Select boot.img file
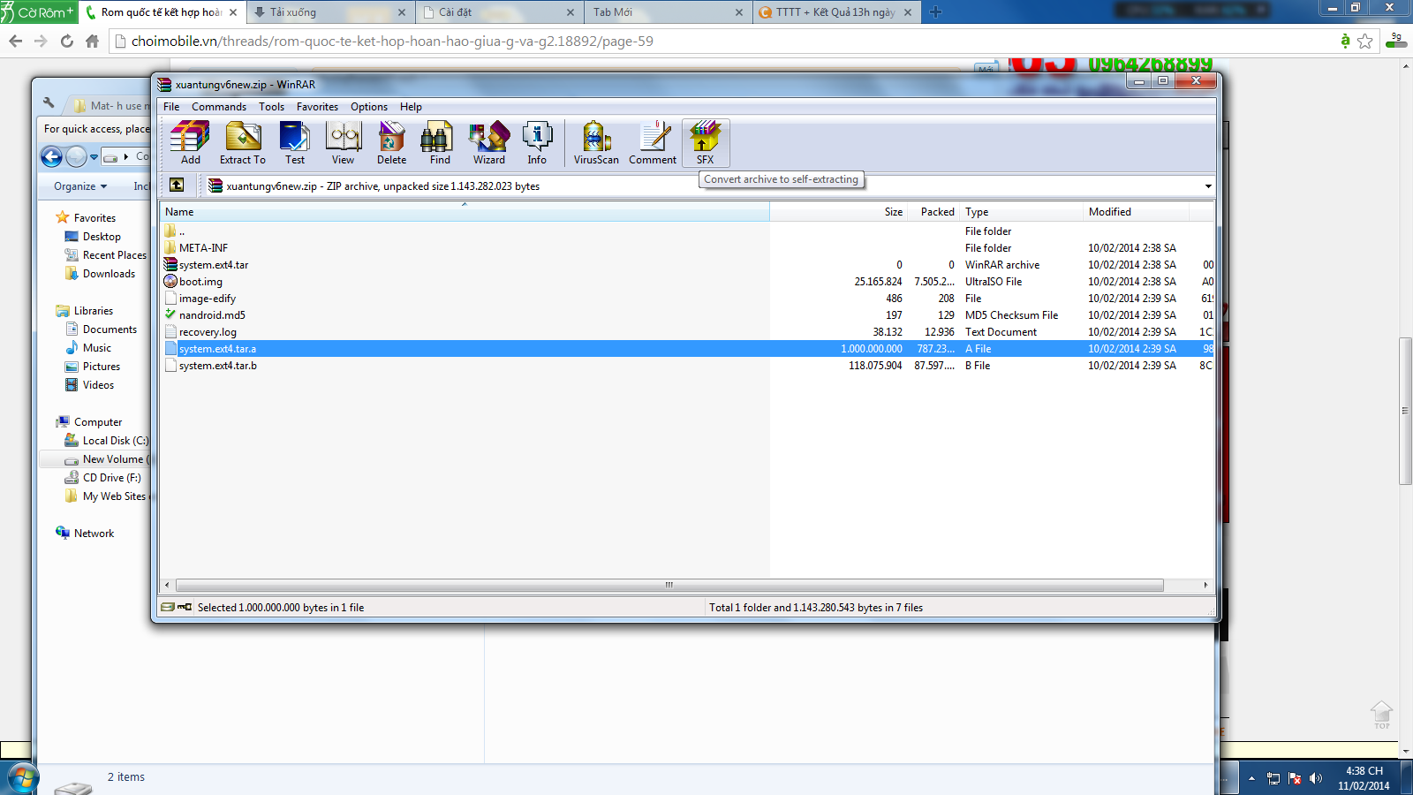Viewport: 1413px width, 795px height. click(x=687, y=282)
